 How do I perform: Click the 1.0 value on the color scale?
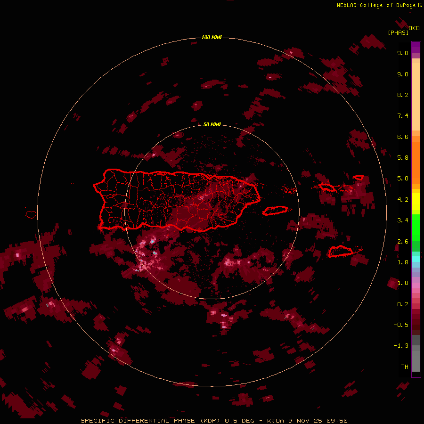pos(403,283)
